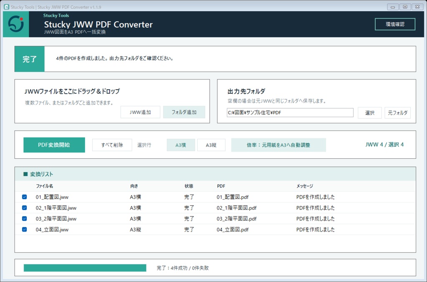
Task: Uncheck the 01_配置図.jww checkbox
Action: click(25, 197)
